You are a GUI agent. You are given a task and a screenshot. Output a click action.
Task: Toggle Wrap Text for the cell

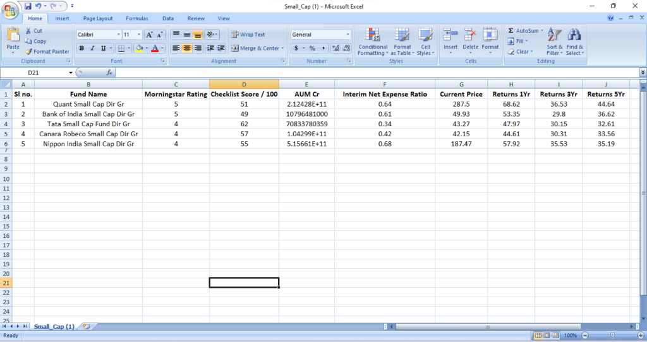pos(248,35)
